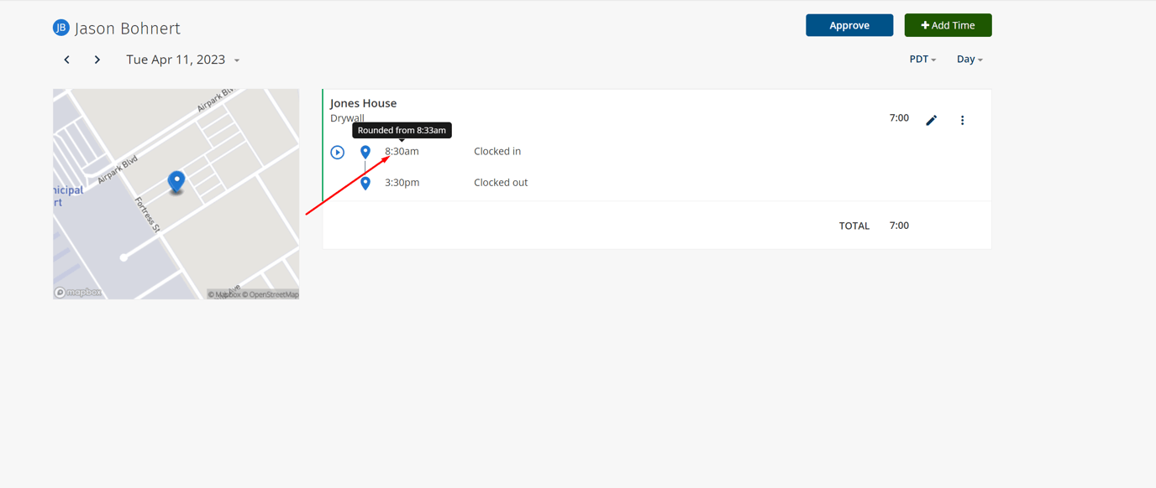1156x488 pixels.
Task: Expand the PDT timezone dropdown
Action: coord(922,60)
